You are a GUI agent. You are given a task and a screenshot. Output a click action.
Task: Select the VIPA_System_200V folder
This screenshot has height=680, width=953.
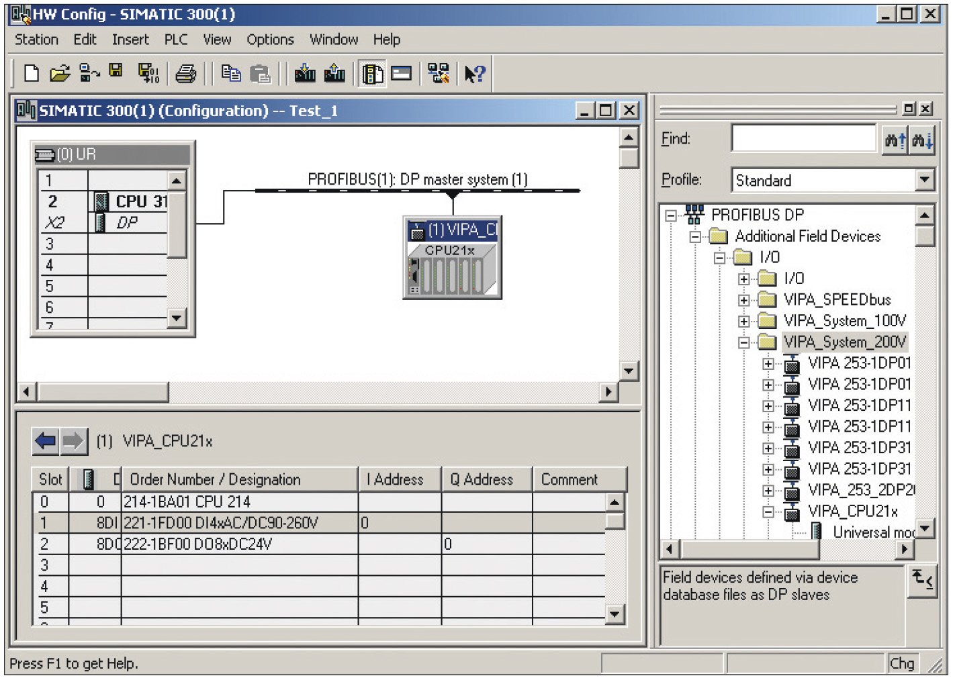tap(845, 342)
